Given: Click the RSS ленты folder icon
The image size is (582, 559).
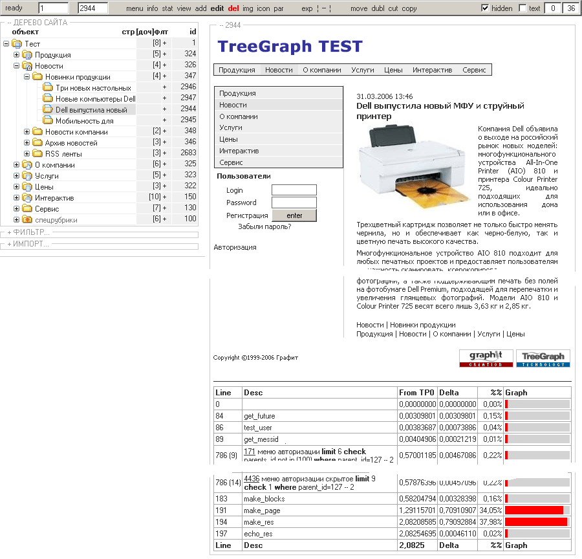Looking at the screenshot, I should tap(38, 153).
